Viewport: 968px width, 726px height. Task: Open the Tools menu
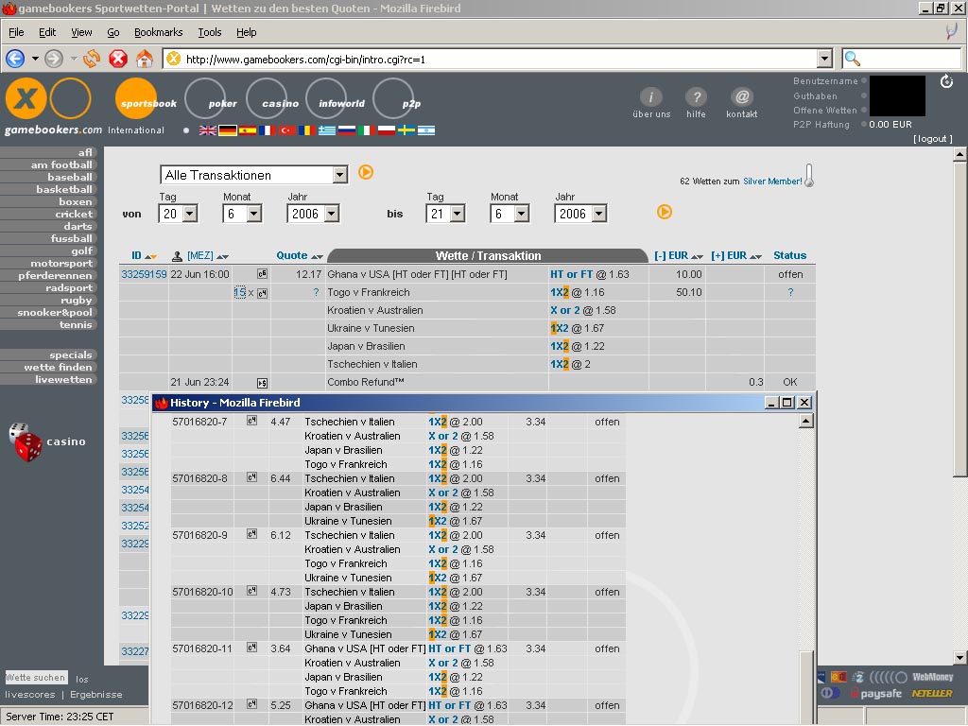(209, 32)
